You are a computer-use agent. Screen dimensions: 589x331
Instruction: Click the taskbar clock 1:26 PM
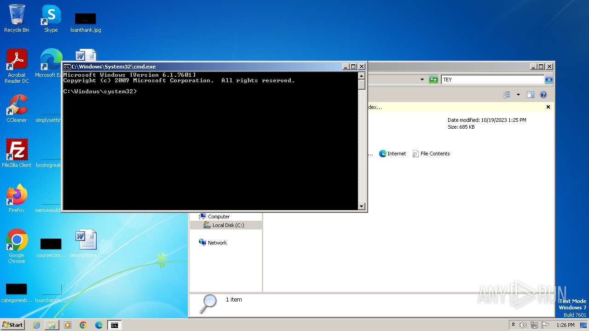(565, 325)
